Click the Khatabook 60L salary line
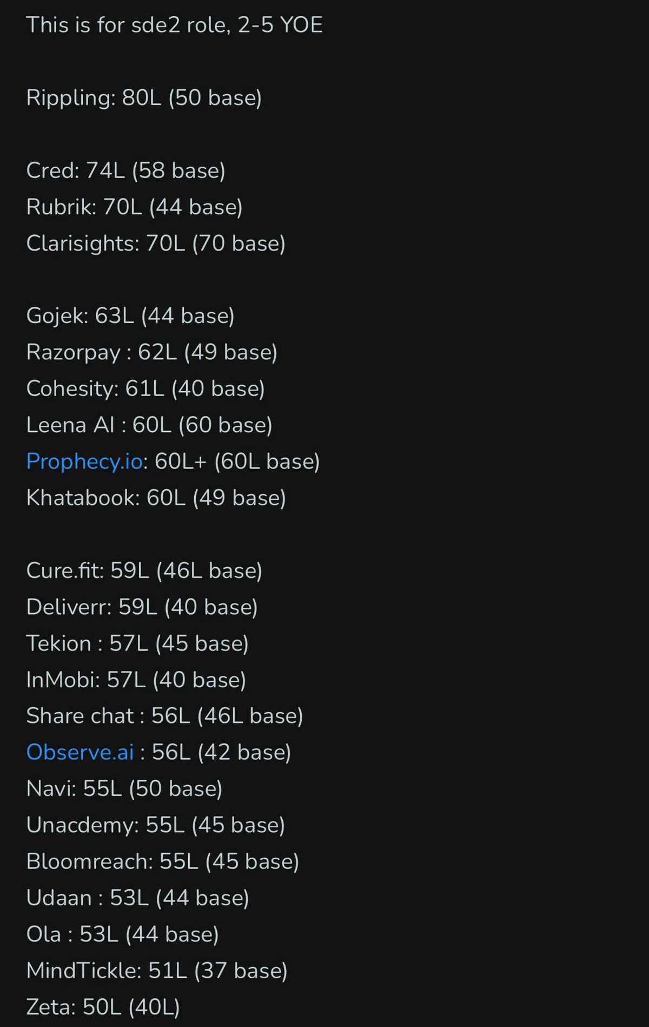Viewport: 649px width, 1027px height. tap(156, 498)
